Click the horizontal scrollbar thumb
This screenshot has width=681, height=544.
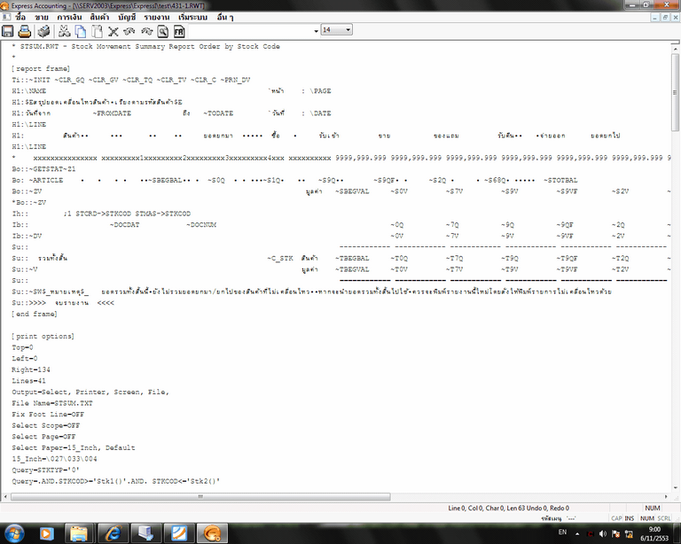coord(200,496)
